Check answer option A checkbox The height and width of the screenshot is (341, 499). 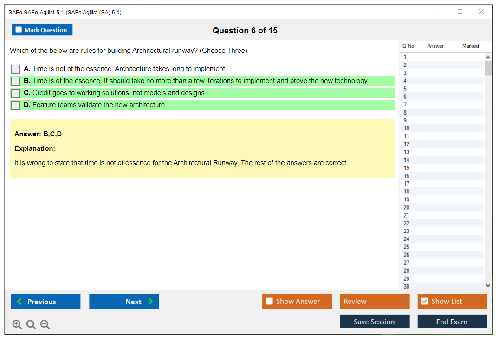(16, 69)
